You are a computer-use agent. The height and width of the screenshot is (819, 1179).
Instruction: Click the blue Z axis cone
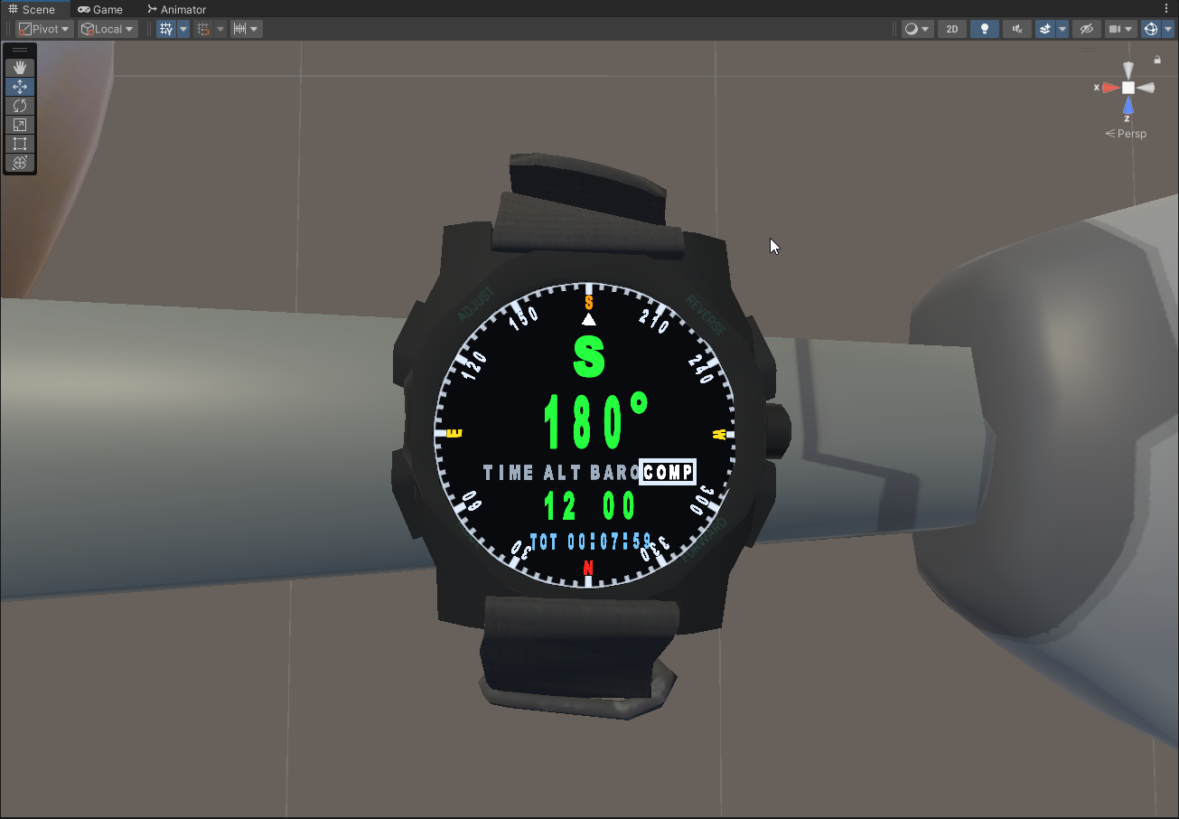[x=1128, y=106]
